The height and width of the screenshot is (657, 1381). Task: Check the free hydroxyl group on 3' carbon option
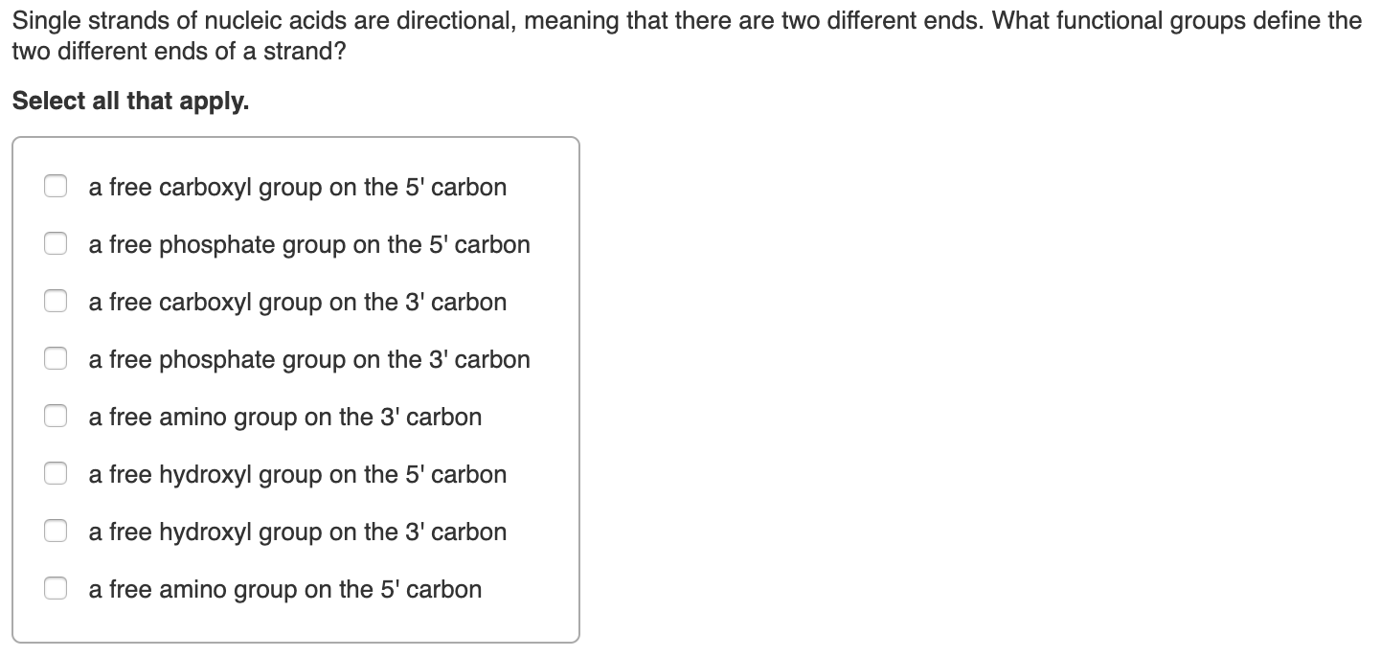click(55, 531)
